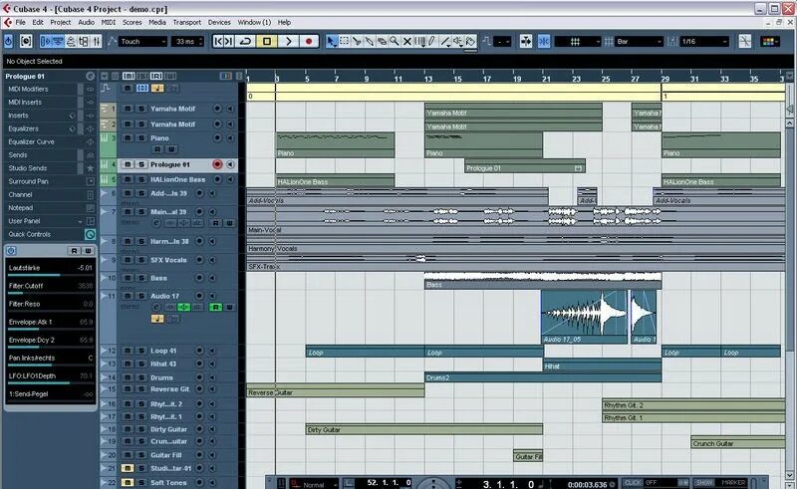Open the 1/16 quantize dropdown

705,41
